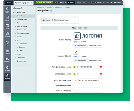Switch to the Сайт tab
This screenshot has height=111, width=134.
click(8, 3)
